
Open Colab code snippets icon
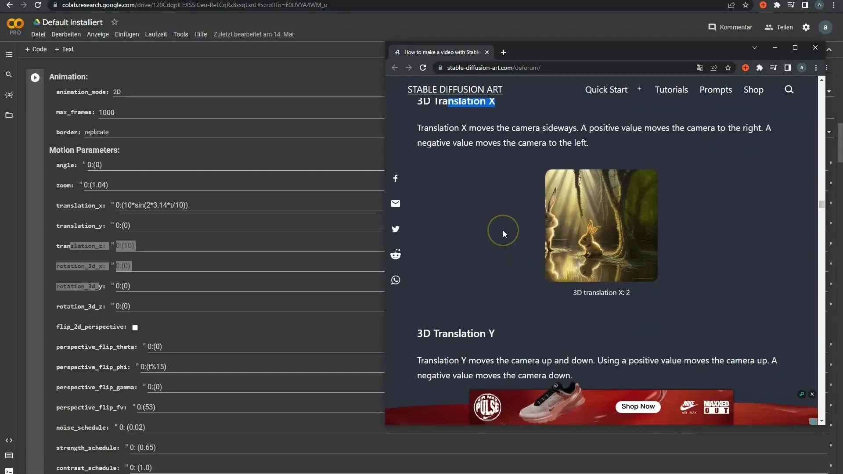pyautogui.click(x=9, y=440)
